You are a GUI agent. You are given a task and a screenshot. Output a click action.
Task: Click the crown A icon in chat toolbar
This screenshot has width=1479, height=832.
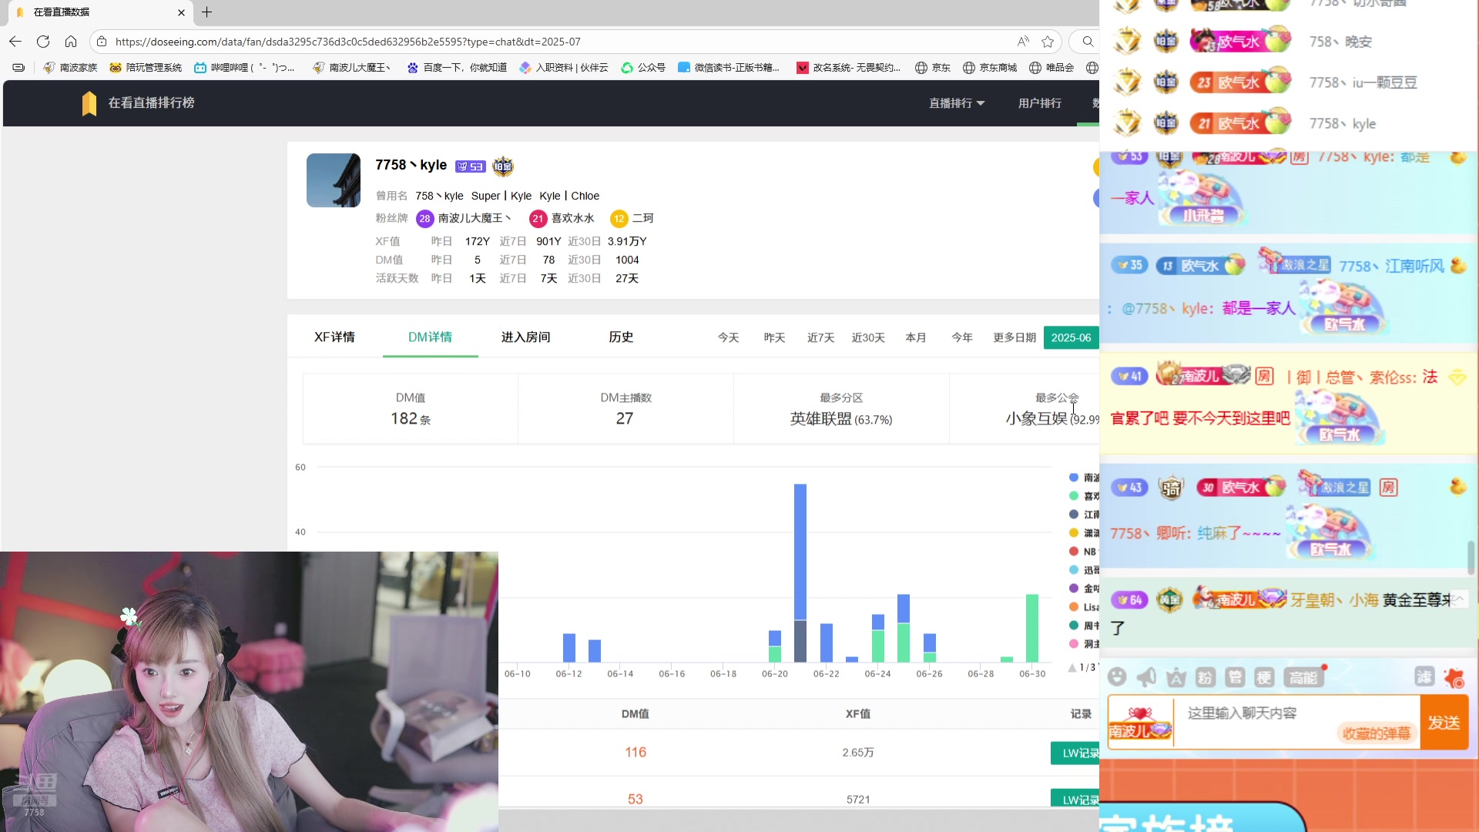tap(1175, 677)
